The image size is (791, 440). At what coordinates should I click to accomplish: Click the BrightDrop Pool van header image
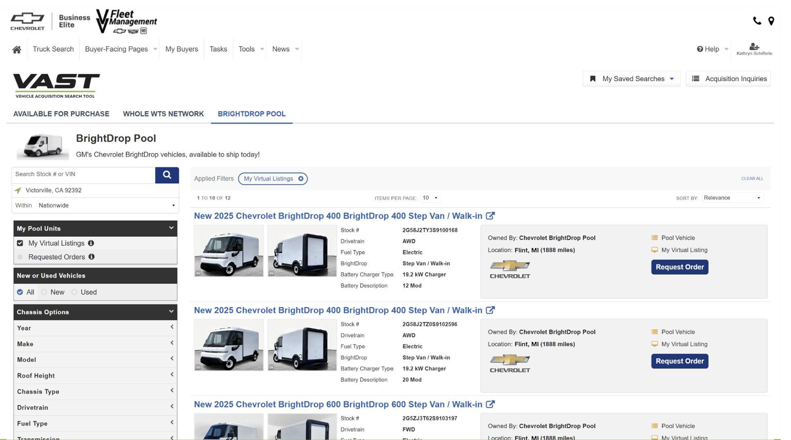(x=42, y=146)
